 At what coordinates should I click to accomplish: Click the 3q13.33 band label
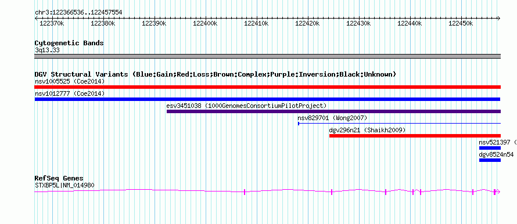pyautogui.click(x=47, y=50)
